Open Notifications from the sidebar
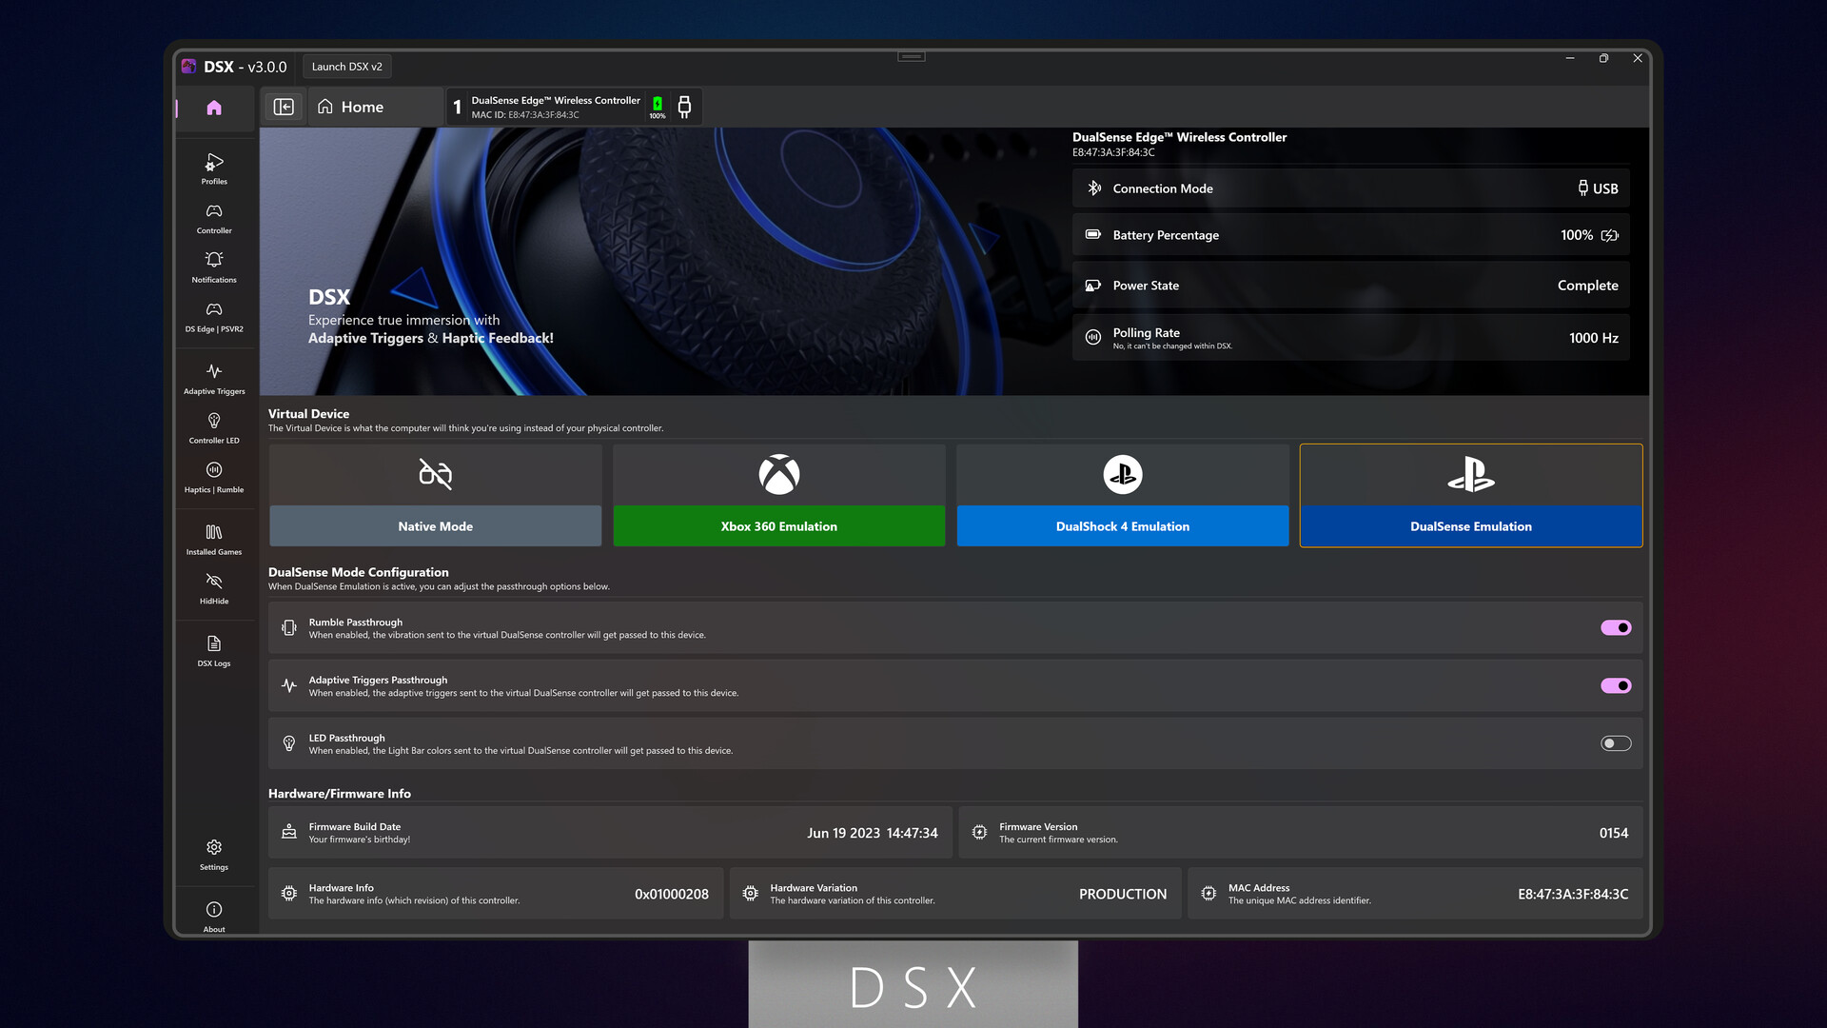Screen dimensions: 1827x1028 pyautogui.click(x=213, y=267)
